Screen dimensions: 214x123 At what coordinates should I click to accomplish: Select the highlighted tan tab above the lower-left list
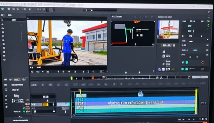(x=17, y=80)
